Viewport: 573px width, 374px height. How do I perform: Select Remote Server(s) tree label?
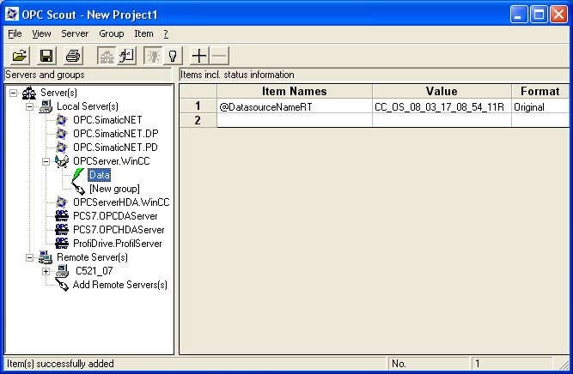92,257
